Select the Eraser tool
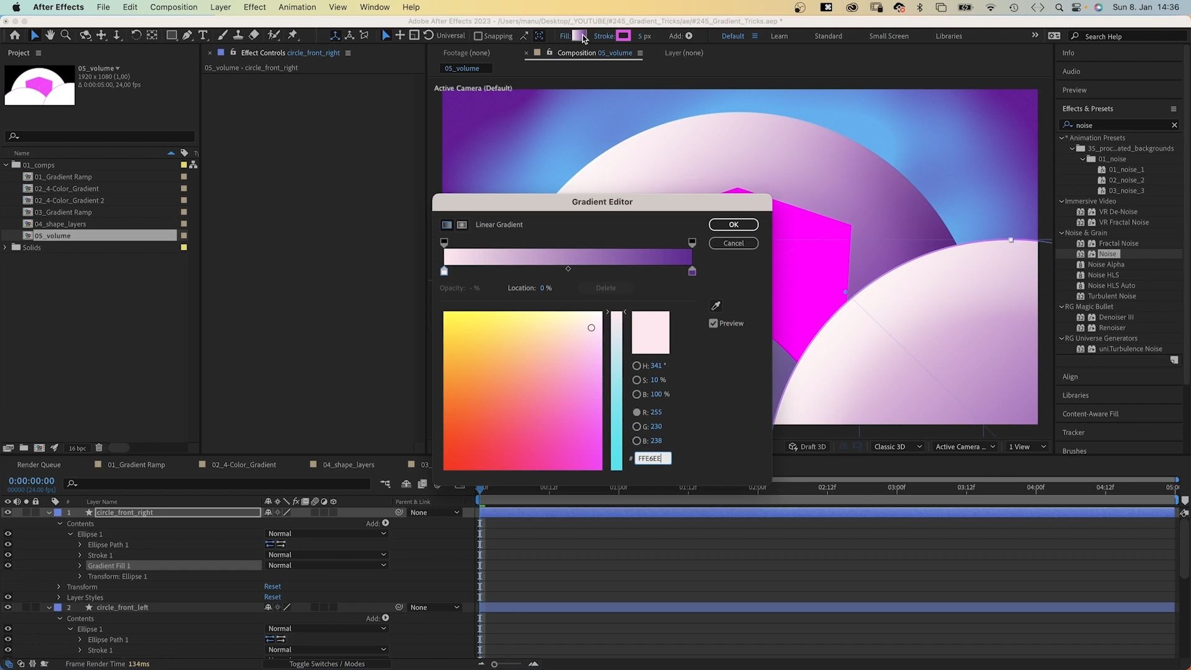Screen dimensions: 1191x670 (254, 35)
